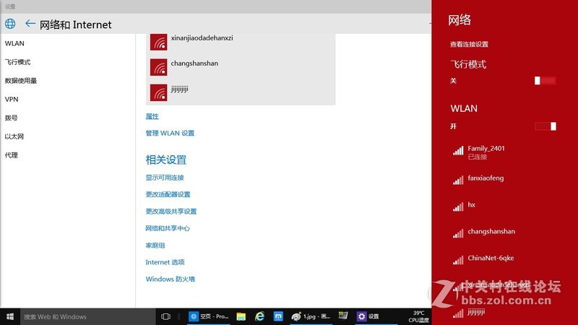
Task: Click taskbar icon left of the Settings gear
Action: (x=343, y=316)
